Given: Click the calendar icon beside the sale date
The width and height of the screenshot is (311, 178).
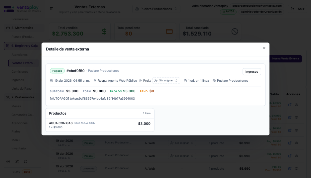Looking at the screenshot, I should point(52,81).
